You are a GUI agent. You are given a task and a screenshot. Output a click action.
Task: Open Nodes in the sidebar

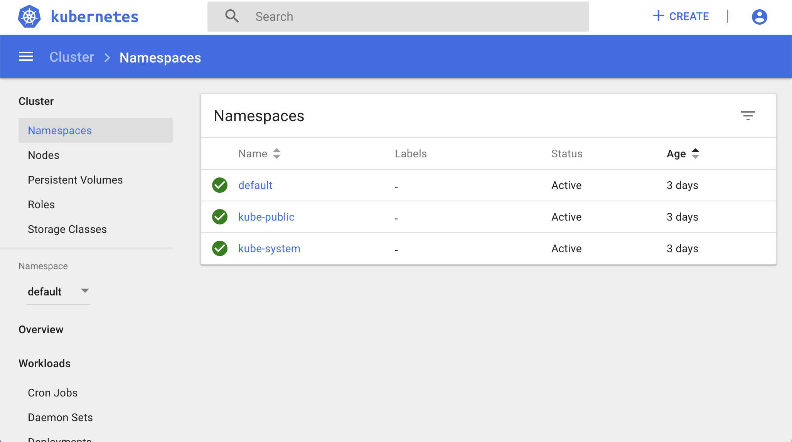pos(44,155)
